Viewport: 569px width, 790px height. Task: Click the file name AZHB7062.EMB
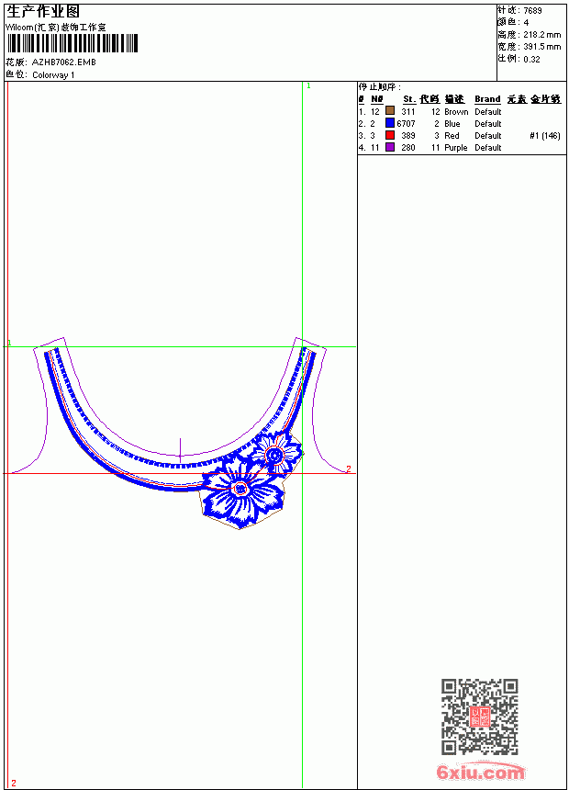pyautogui.click(x=63, y=62)
